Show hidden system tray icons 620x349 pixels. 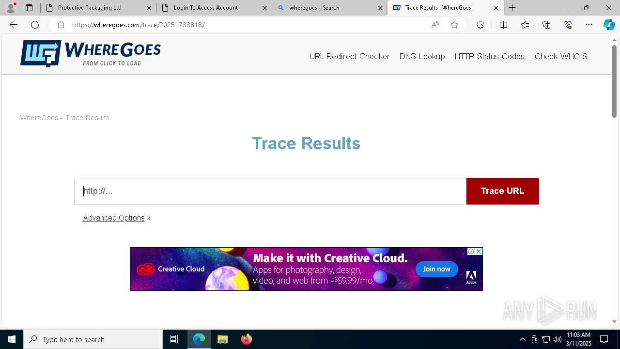point(522,339)
